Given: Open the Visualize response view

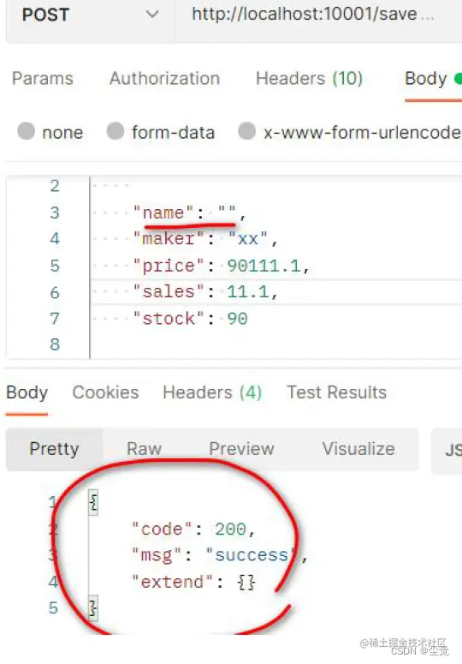Looking at the screenshot, I should pyautogui.click(x=358, y=449).
